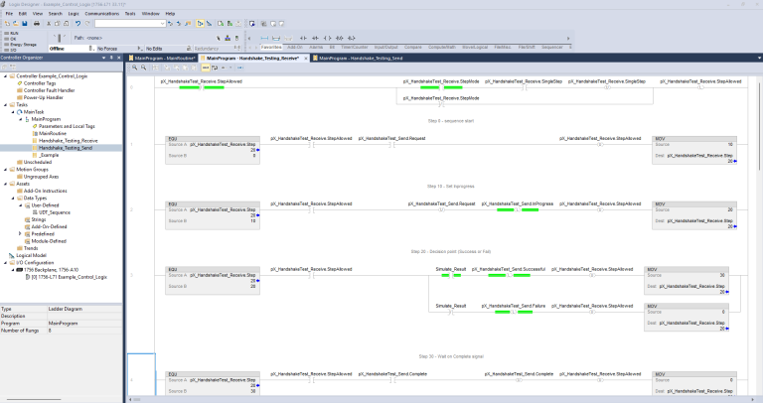763x403 pixels.
Task: Click the zoom out magnifier in the ladder editor
Action: coord(143,67)
